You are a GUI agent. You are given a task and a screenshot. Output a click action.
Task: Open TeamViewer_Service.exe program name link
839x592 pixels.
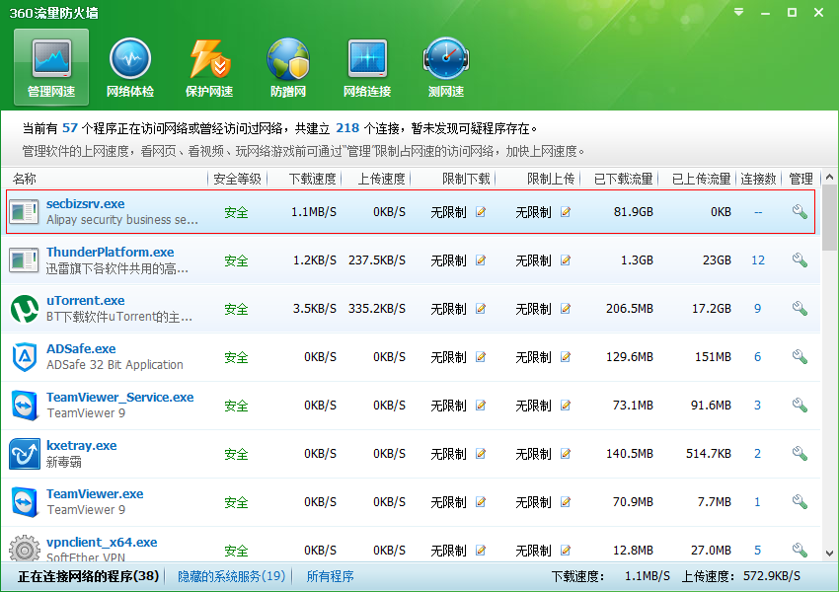119,398
